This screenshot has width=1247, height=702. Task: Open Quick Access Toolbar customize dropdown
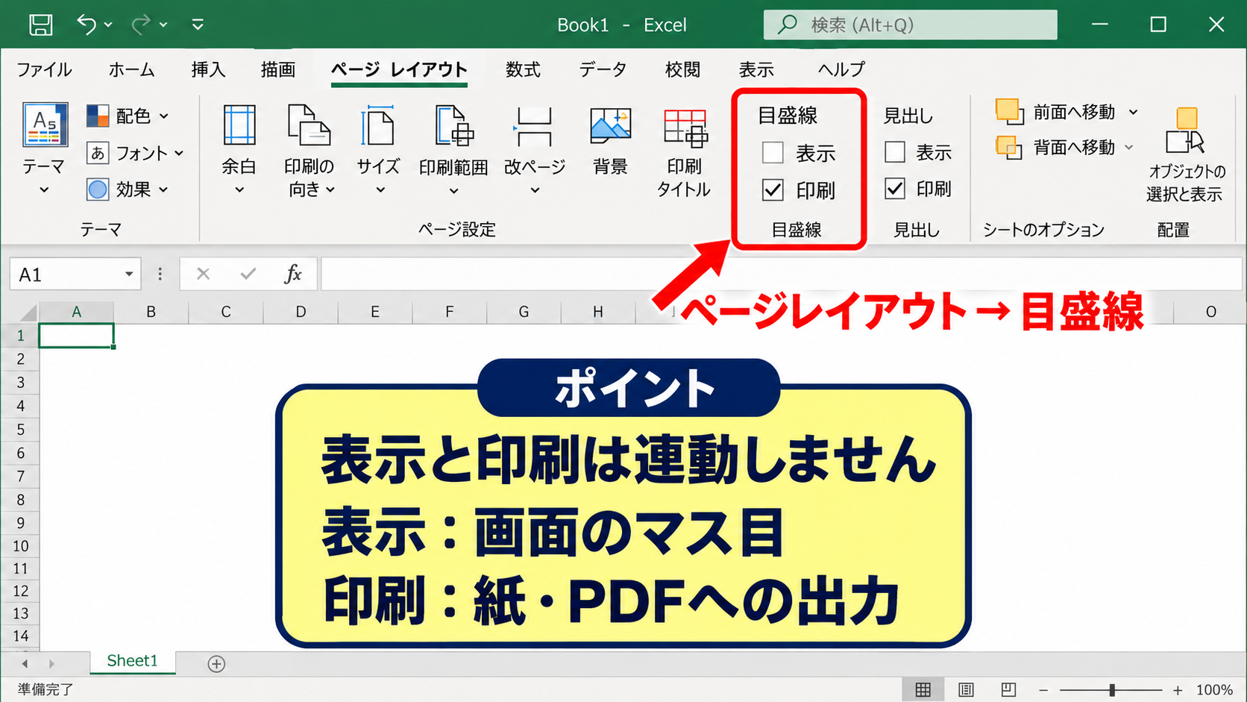(198, 25)
